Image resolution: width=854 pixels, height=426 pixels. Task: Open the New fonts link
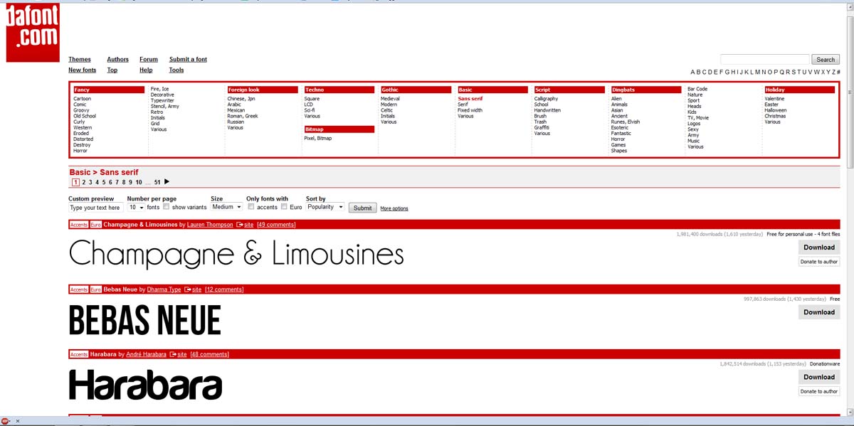point(83,70)
